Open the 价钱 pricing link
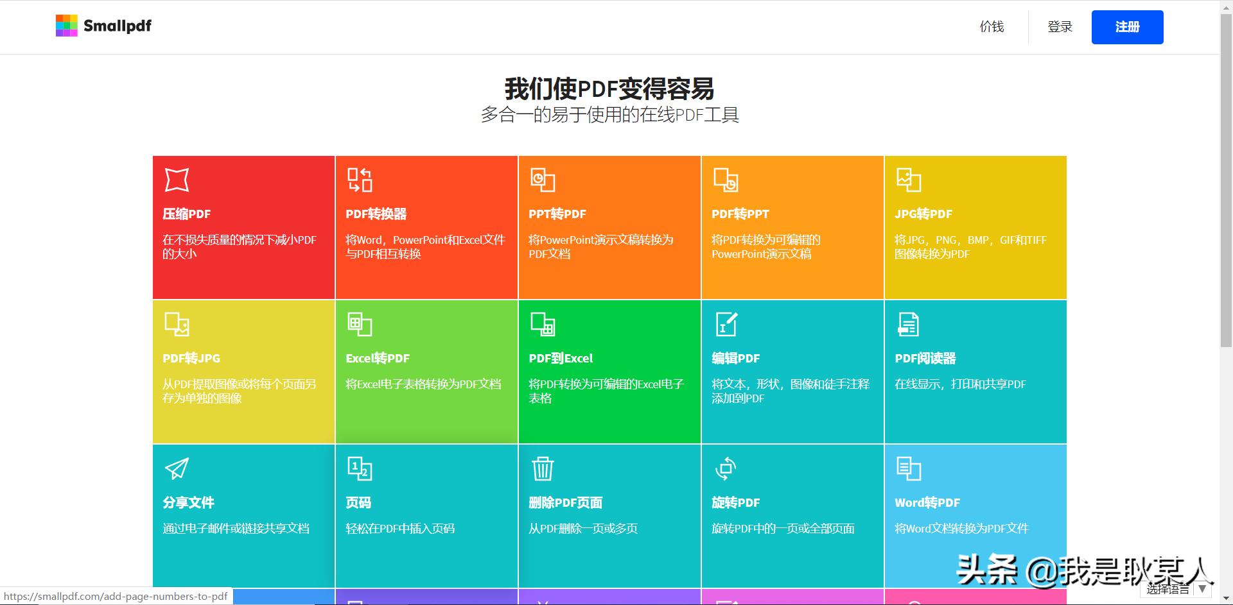Image resolution: width=1233 pixels, height=605 pixels. [992, 26]
